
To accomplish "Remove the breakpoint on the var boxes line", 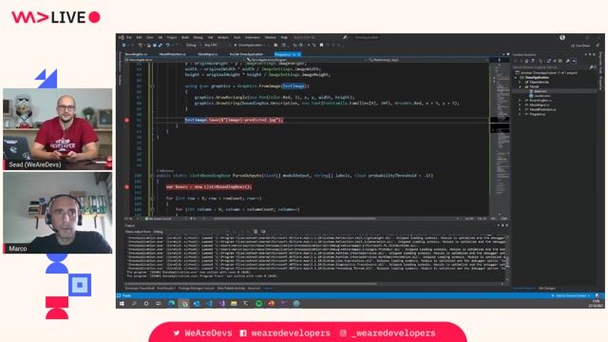I will (x=126, y=187).
